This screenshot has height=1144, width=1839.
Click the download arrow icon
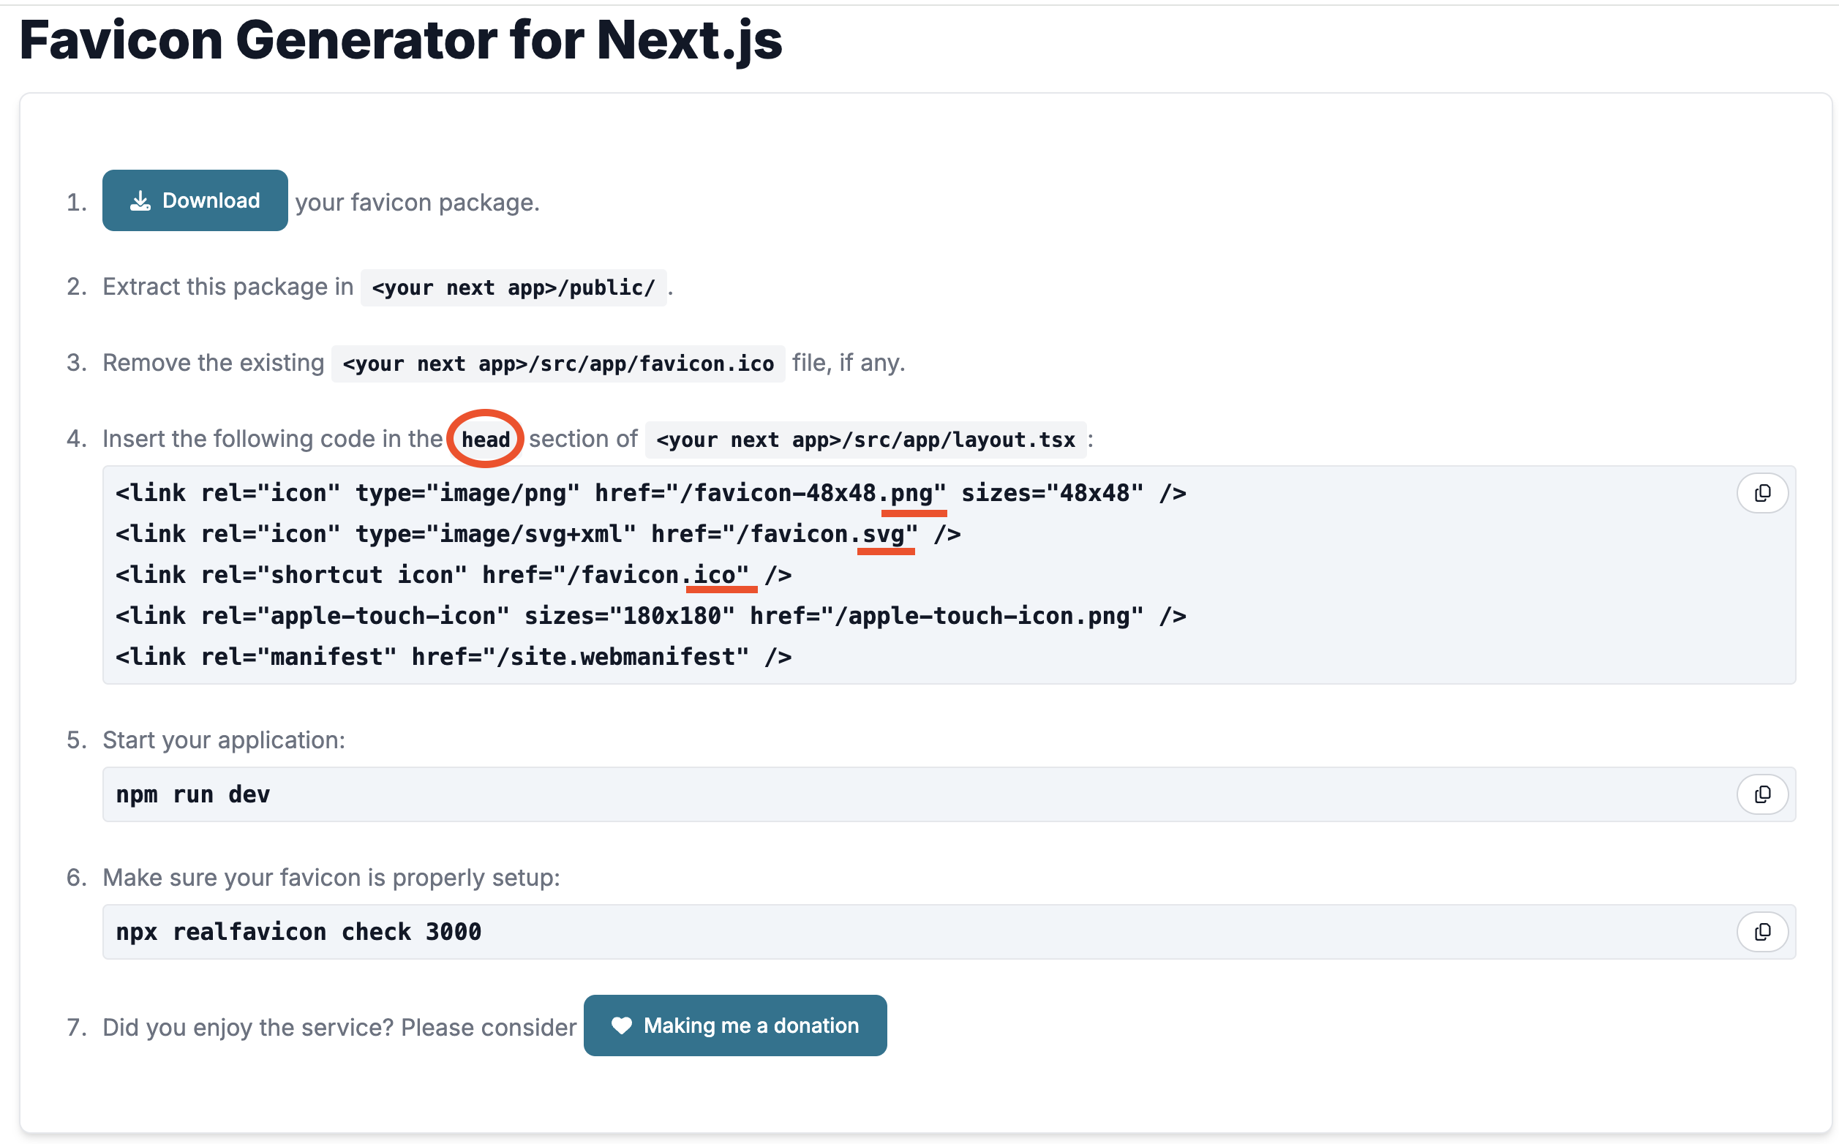pos(140,201)
